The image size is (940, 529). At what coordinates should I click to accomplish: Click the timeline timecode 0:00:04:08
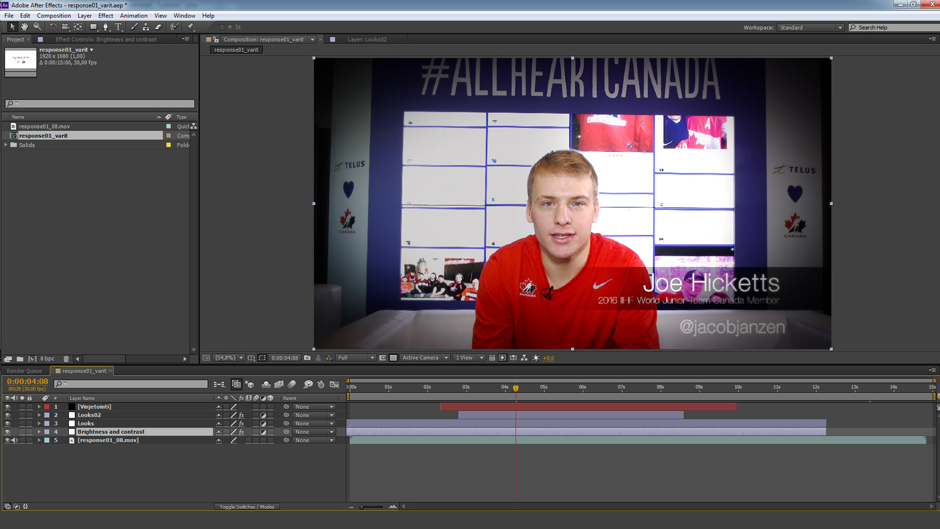tap(27, 381)
